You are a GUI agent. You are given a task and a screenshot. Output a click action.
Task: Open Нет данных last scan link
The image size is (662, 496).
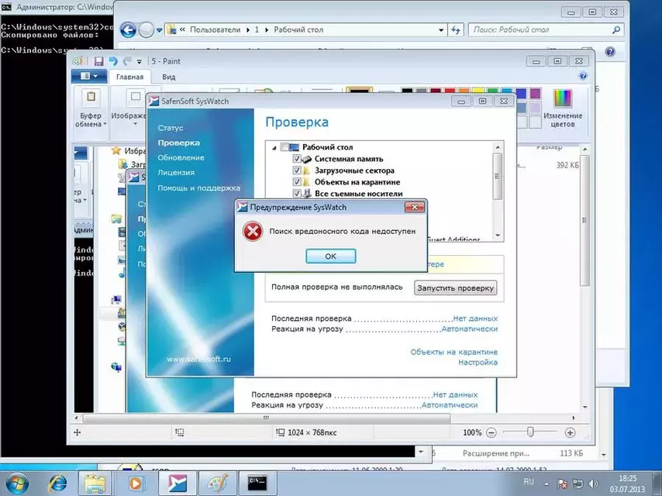(x=475, y=319)
